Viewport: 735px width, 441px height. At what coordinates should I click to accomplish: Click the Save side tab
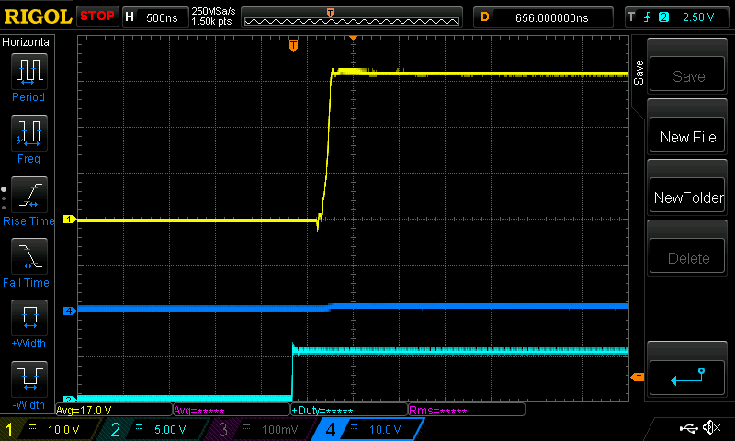tap(639, 73)
